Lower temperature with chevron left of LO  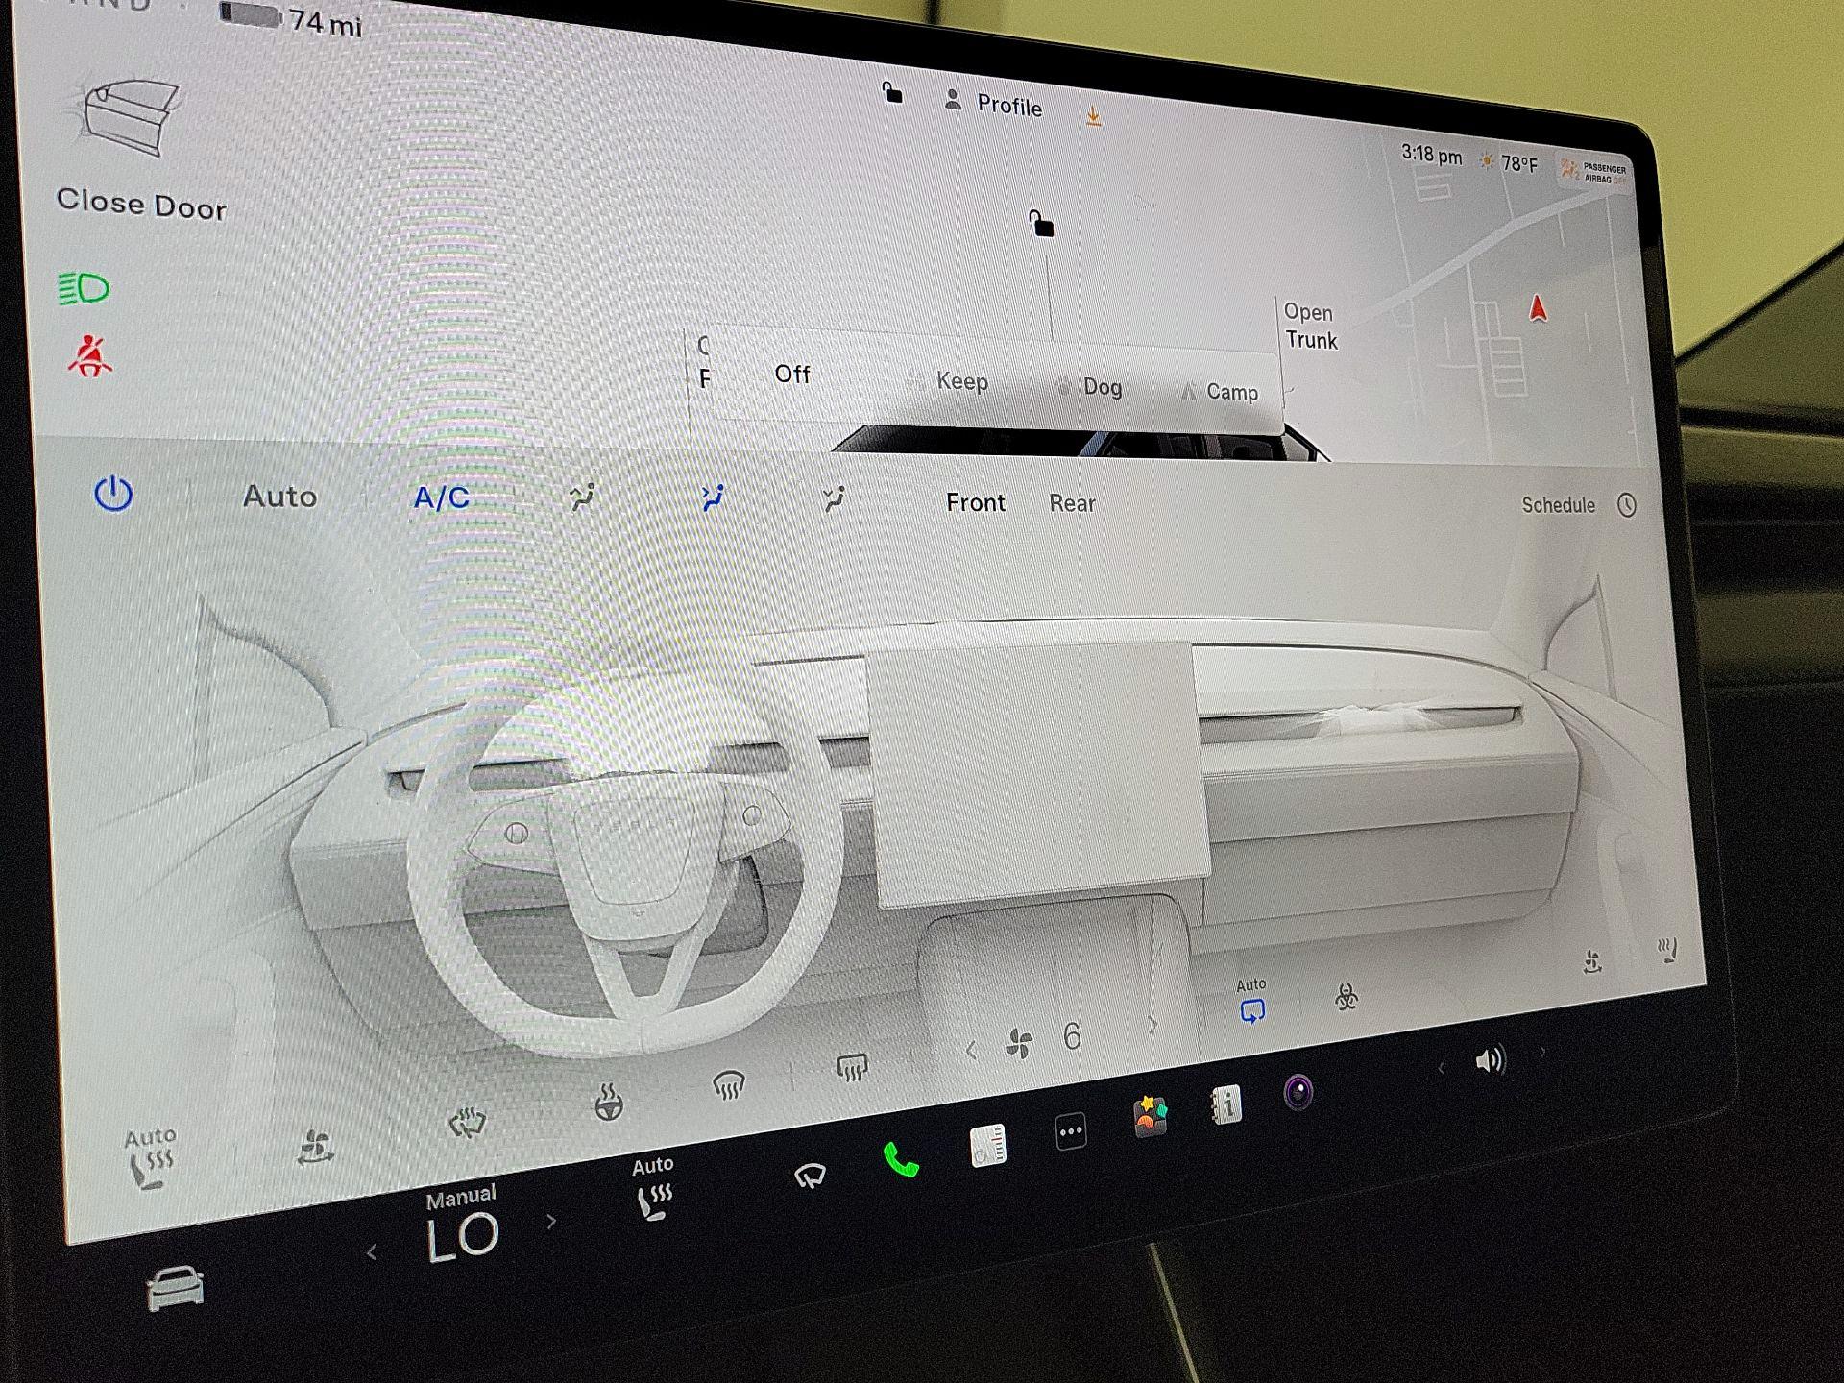pos(372,1252)
